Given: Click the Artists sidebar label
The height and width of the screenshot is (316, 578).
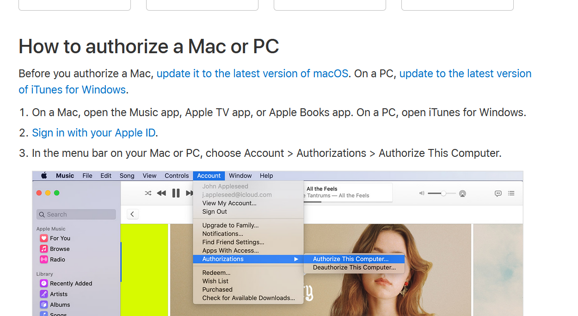Looking at the screenshot, I should [59, 294].
